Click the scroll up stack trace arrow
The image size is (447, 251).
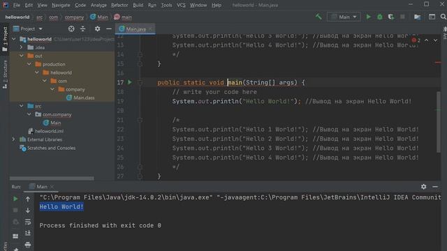tap(28, 199)
